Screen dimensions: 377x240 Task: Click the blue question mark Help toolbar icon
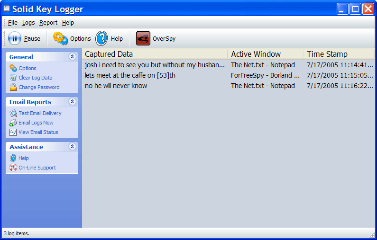pos(101,38)
